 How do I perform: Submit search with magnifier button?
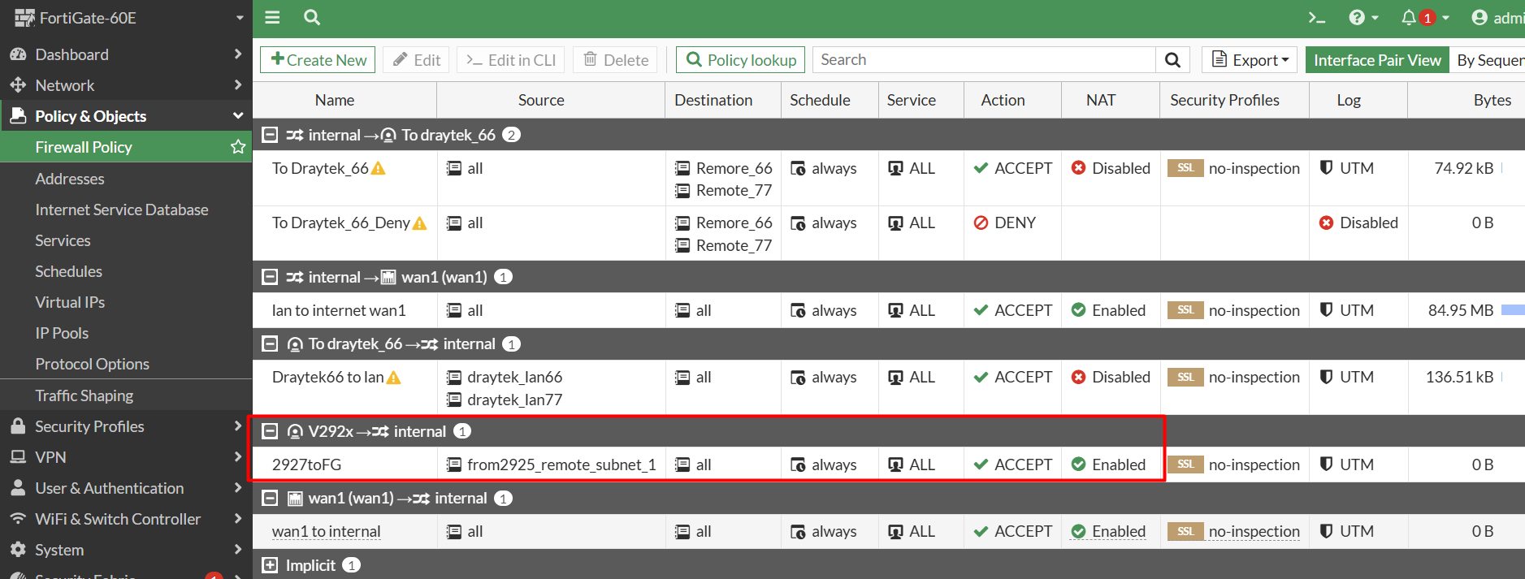(1172, 60)
